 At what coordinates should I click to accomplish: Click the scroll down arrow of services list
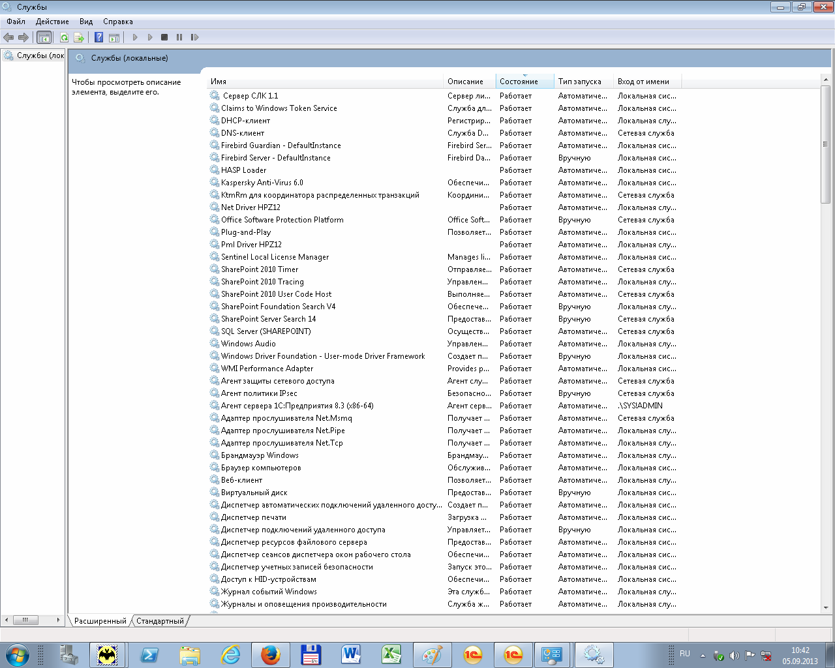point(825,607)
